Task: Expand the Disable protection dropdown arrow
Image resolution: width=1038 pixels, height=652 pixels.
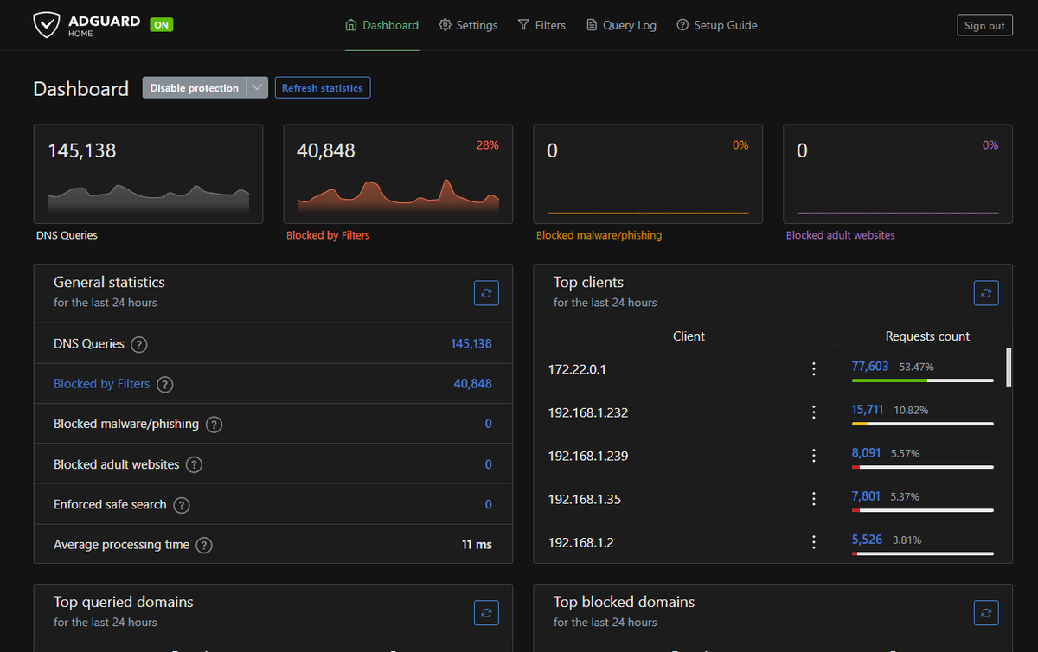Action: click(257, 87)
